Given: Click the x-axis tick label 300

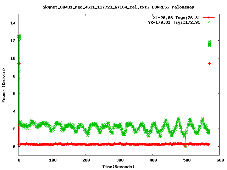Looking at the screenshot, I should coord(120,160).
